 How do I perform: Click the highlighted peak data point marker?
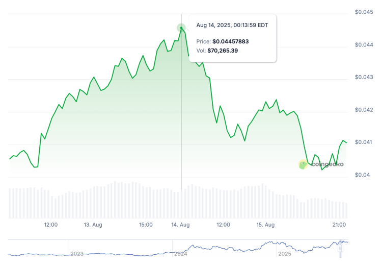[x=181, y=28]
